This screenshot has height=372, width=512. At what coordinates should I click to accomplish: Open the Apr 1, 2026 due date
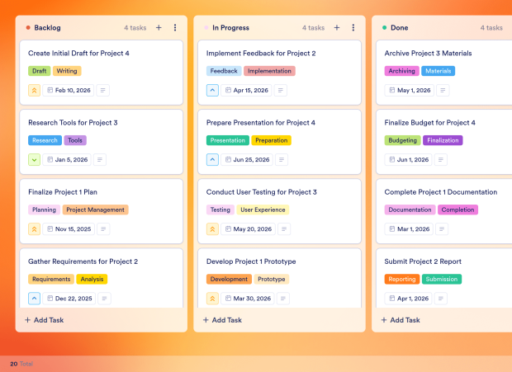pyautogui.click(x=409, y=299)
